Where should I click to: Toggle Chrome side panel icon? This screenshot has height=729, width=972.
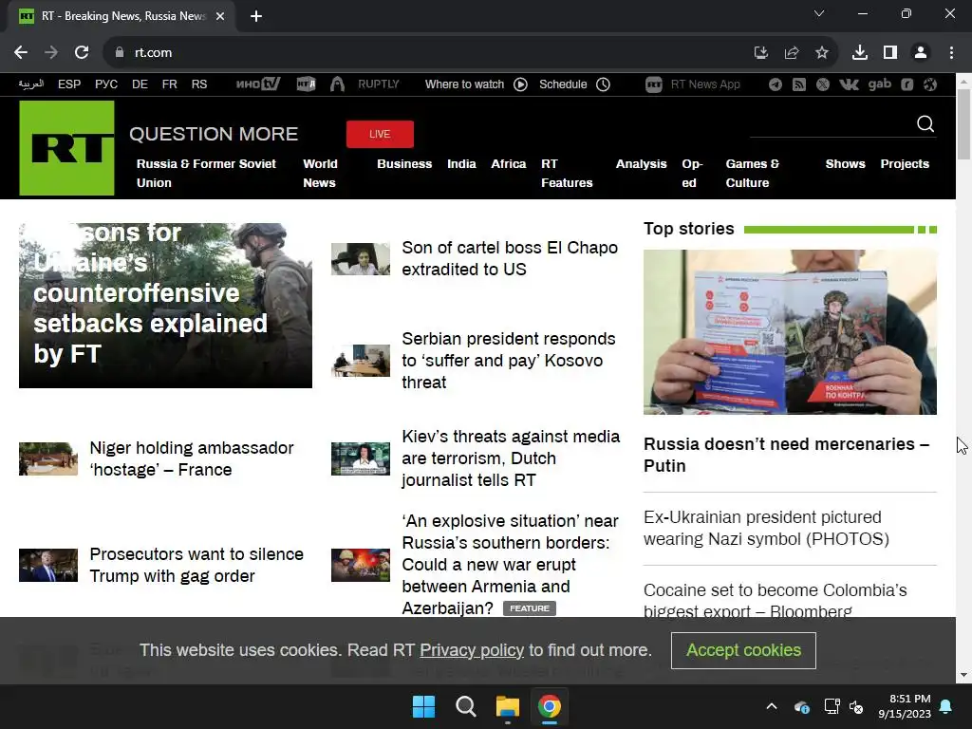(890, 53)
